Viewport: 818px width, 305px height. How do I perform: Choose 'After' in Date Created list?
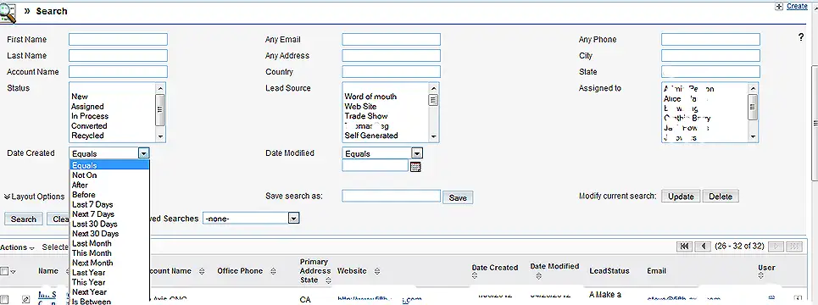109,185
